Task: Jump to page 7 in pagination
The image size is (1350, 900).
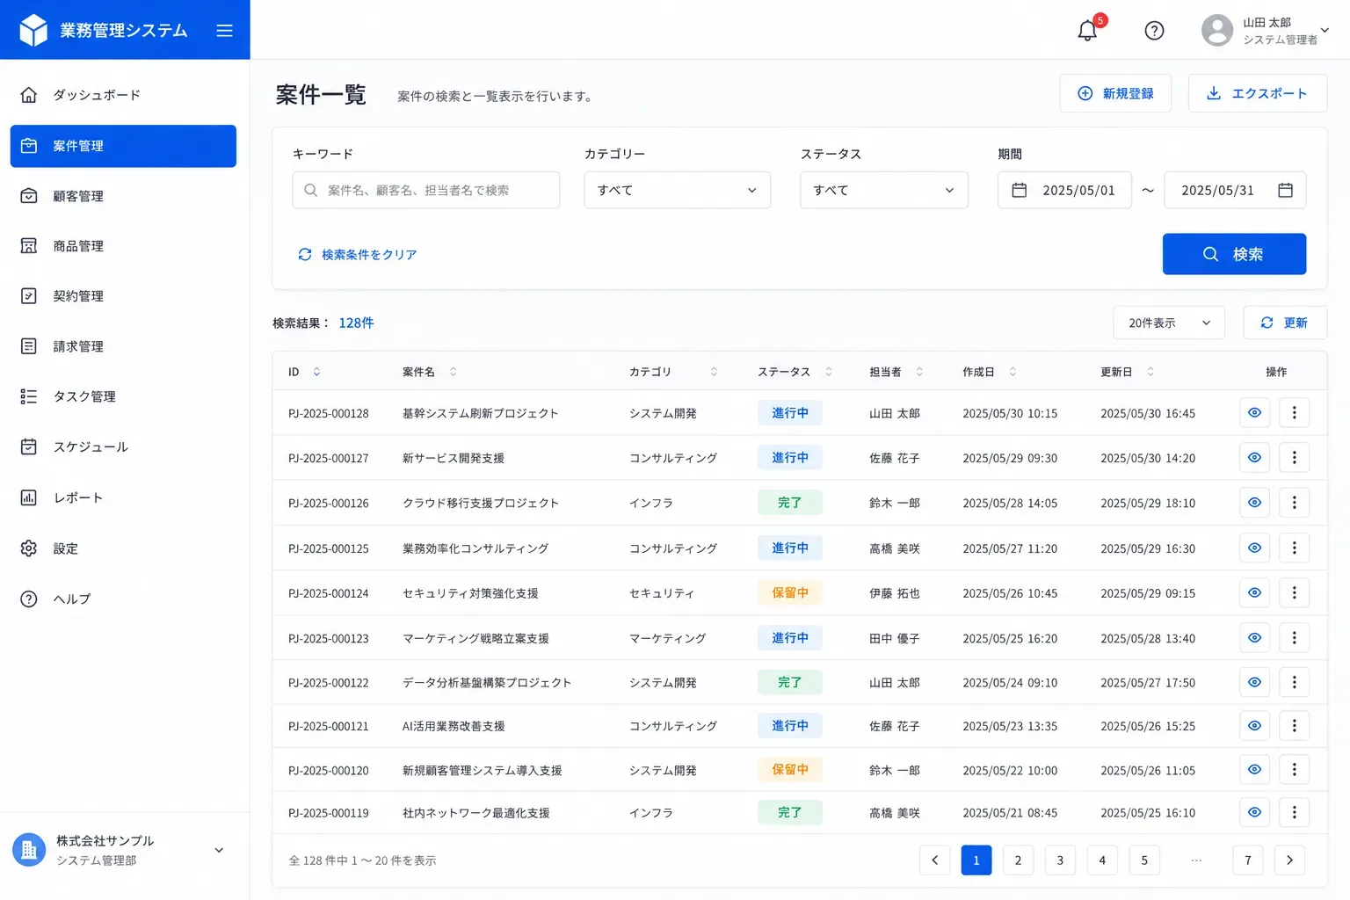Action: tap(1248, 860)
